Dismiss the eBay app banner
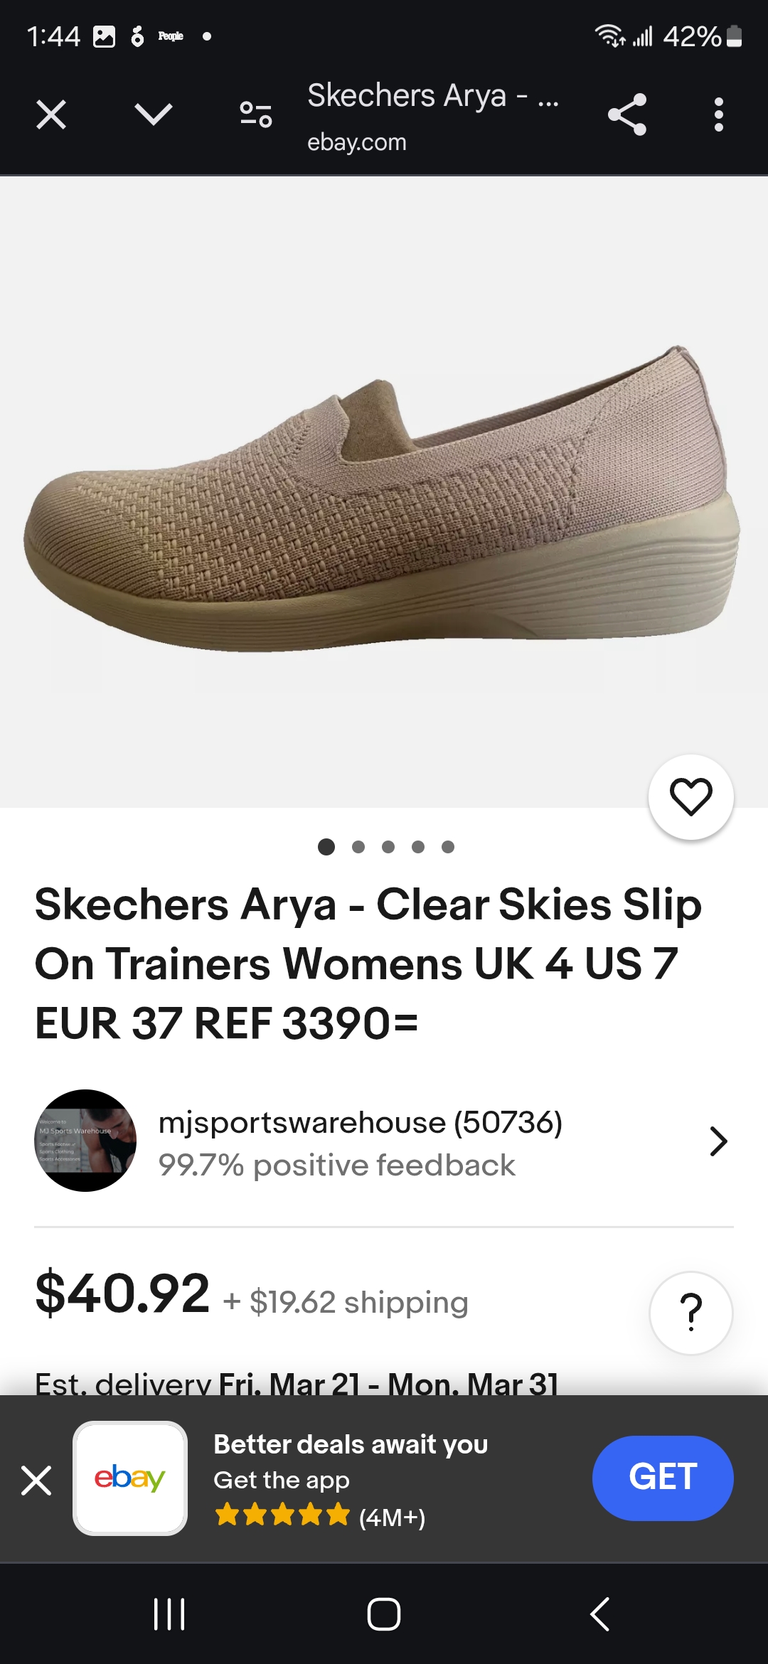768x1664 pixels. pos(36,1481)
